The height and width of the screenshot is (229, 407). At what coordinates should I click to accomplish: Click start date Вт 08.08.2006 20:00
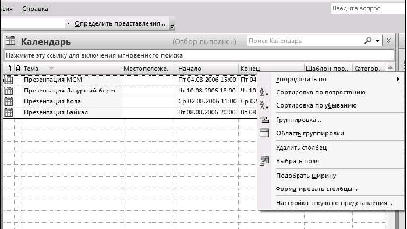(x=207, y=112)
